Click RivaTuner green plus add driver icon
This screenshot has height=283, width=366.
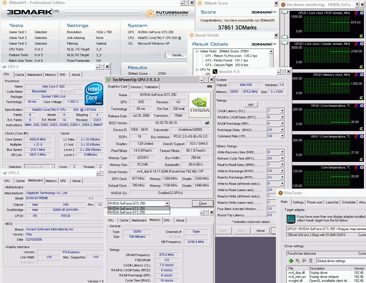pyautogui.click(x=291, y=261)
